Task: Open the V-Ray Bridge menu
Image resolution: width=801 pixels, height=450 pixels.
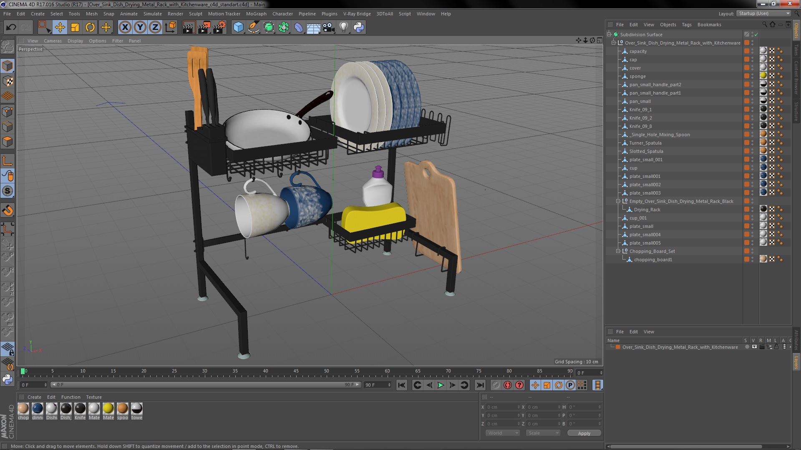Action: coord(357,14)
